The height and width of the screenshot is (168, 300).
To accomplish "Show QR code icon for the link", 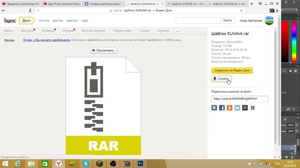I will 253,108.
